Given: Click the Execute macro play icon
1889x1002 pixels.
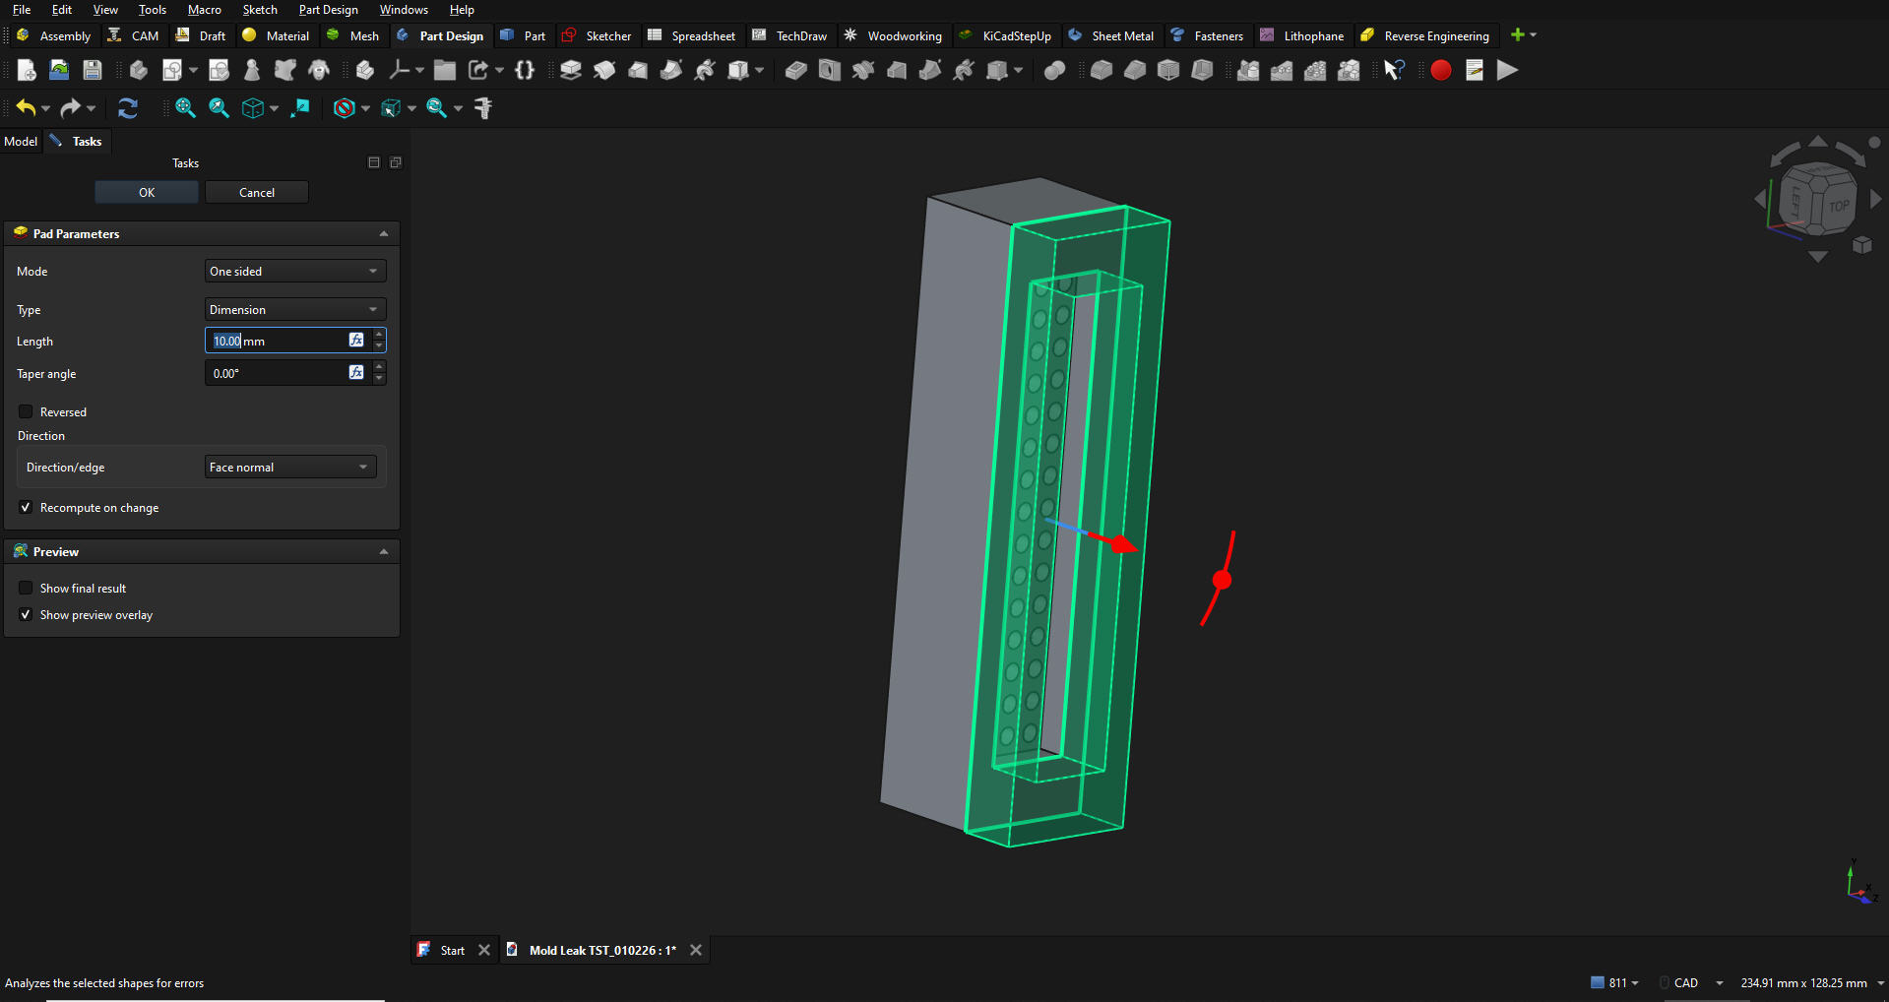Looking at the screenshot, I should (1507, 70).
